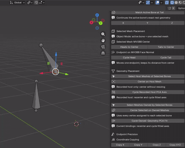Click Match Active Bone at Tail button
185x148 pixels.
(148, 13)
